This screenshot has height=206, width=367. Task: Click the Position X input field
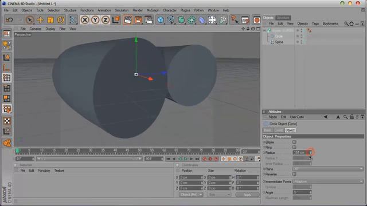click(191, 177)
